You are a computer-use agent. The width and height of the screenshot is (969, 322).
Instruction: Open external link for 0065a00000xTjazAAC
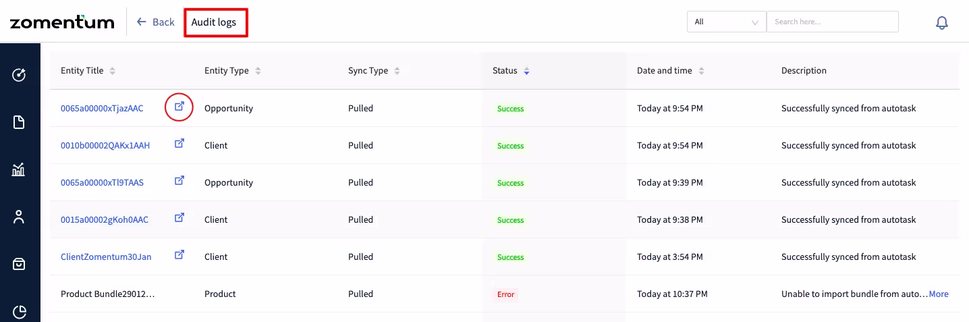pos(179,107)
